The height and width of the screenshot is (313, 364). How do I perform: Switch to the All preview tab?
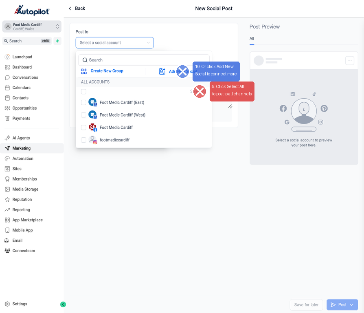(x=252, y=39)
